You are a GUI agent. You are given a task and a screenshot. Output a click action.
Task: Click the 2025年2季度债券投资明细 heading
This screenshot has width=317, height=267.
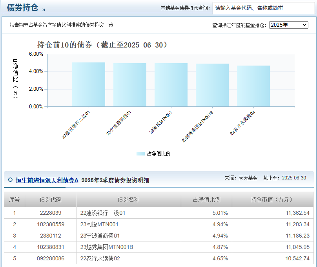click(x=115, y=180)
